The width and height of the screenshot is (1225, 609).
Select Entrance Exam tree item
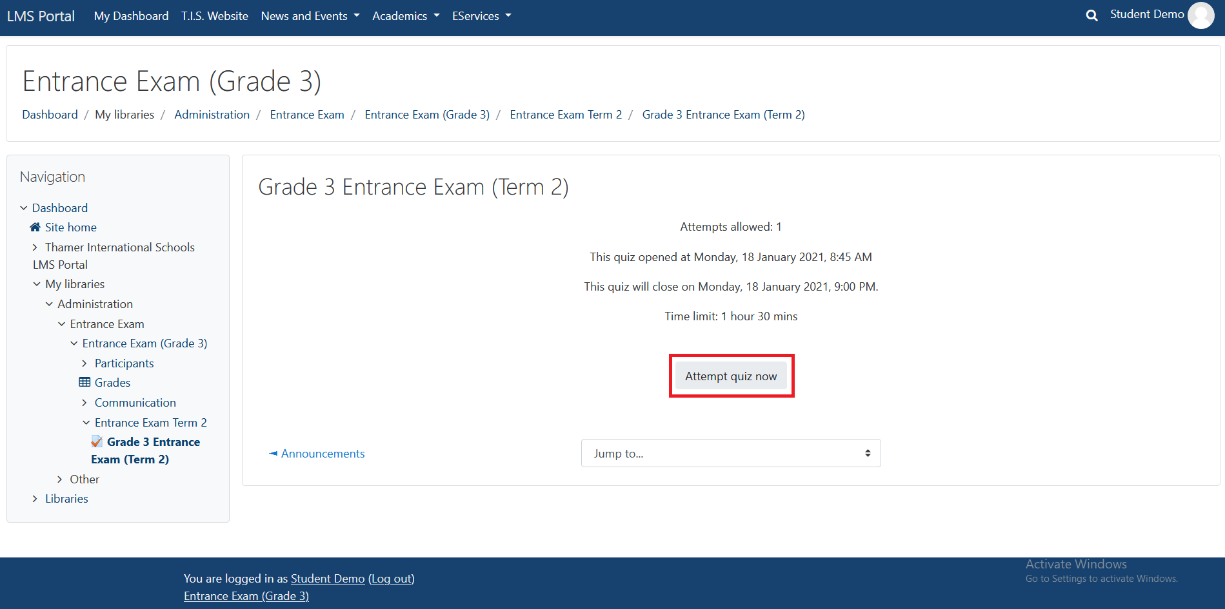click(107, 324)
